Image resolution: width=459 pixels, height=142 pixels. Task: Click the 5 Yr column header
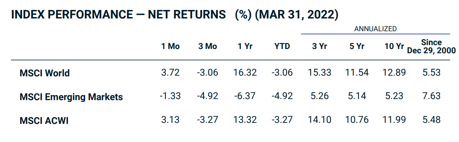[x=357, y=47]
